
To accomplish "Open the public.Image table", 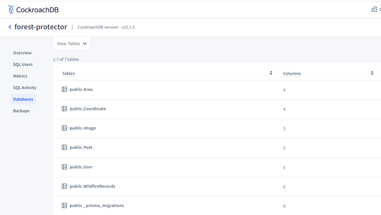I will pyautogui.click(x=83, y=128).
